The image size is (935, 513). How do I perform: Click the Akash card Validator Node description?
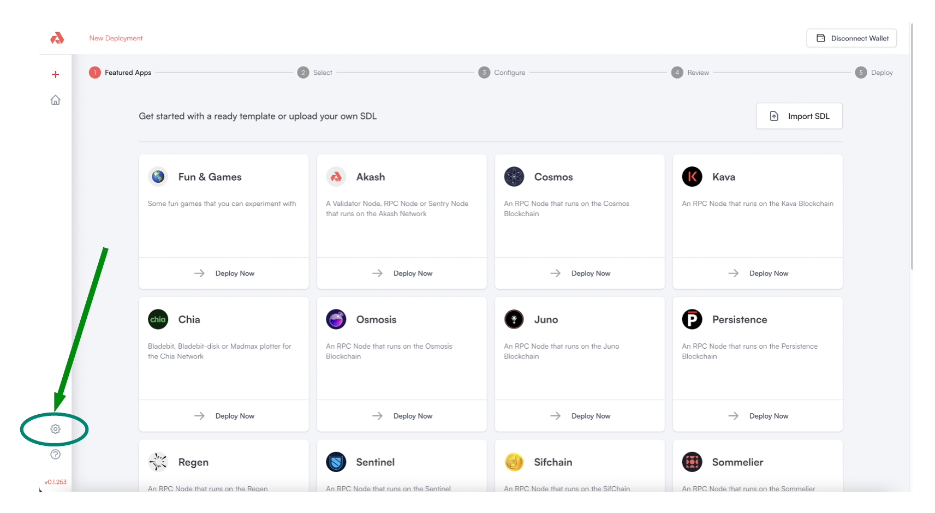(x=397, y=208)
